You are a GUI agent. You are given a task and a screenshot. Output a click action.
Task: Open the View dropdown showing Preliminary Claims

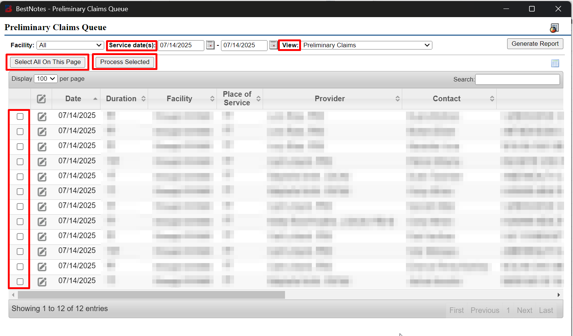(x=366, y=45)
